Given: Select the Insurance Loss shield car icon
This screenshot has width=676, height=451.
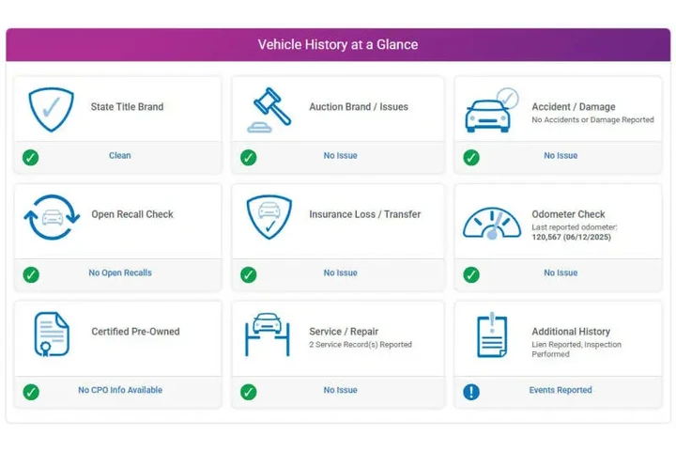Looking at the screenshot, I should coord(269,217).
